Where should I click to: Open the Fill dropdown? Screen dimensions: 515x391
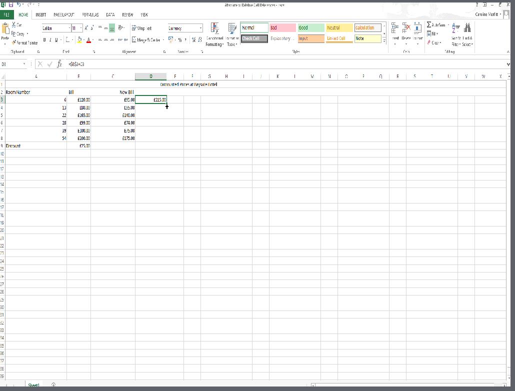pos(432,33)
